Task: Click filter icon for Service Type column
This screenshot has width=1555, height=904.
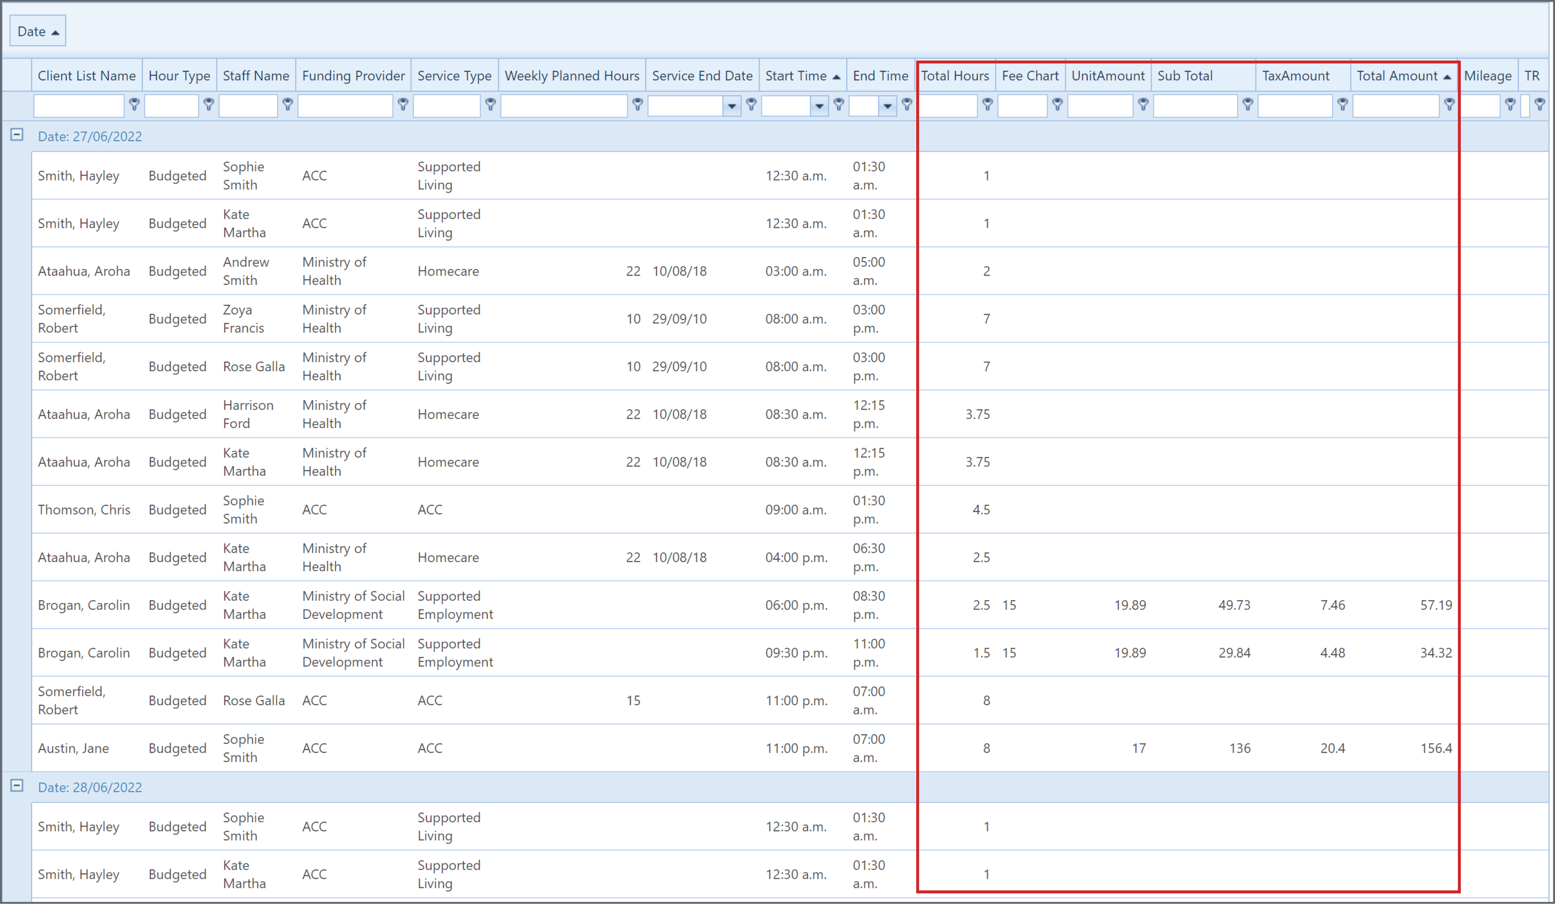Action: coord(491,104)
